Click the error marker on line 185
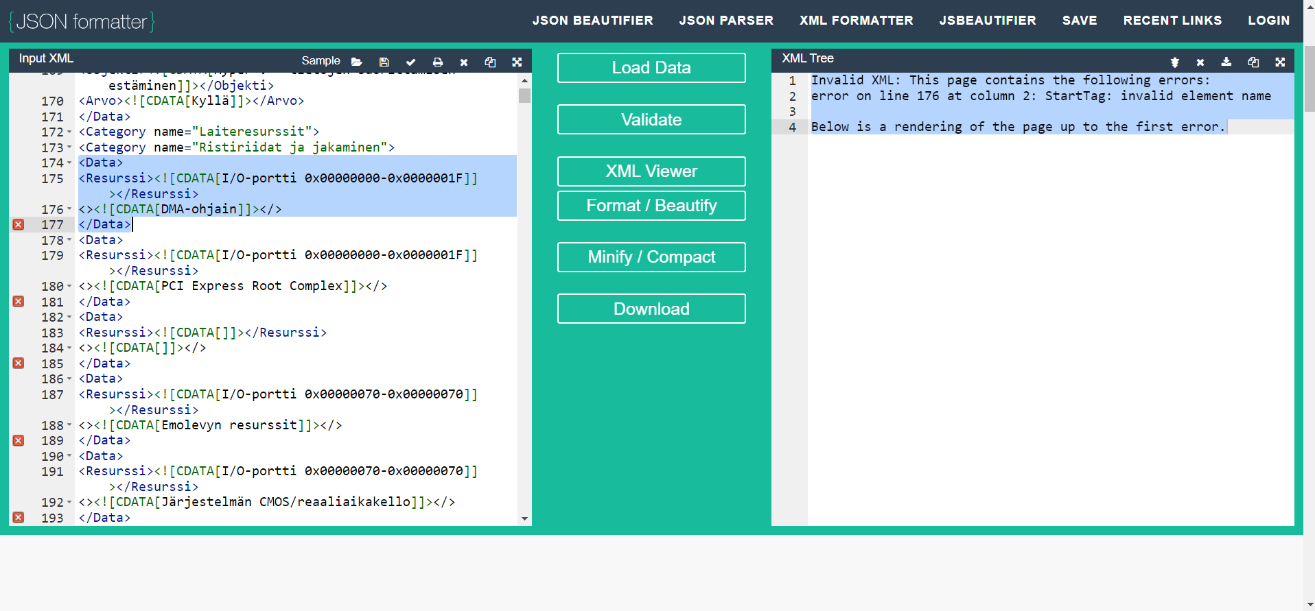 point(19,363)
